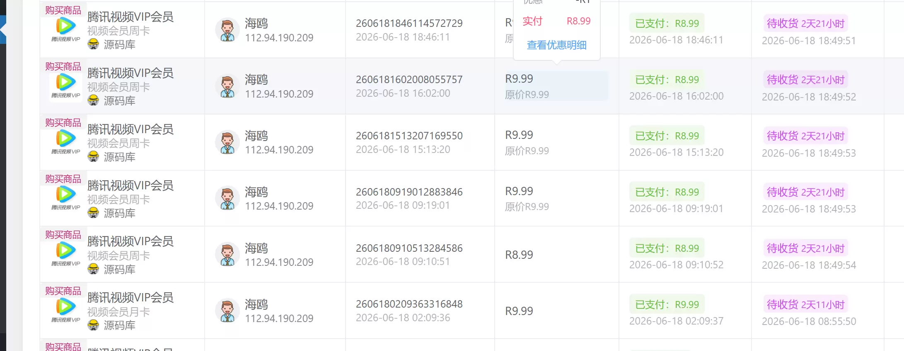Click 待收货 badge dated 18:49:51
Screen dimensions: 904x351
click(805, 24)
